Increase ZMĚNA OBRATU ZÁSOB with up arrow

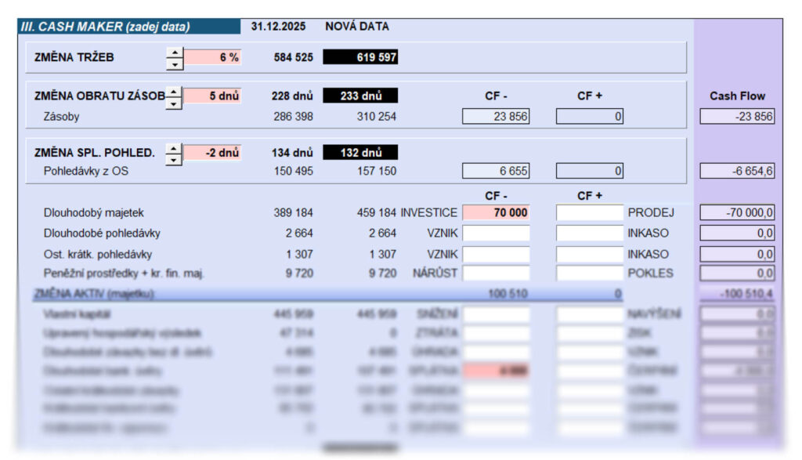[174, 92]
